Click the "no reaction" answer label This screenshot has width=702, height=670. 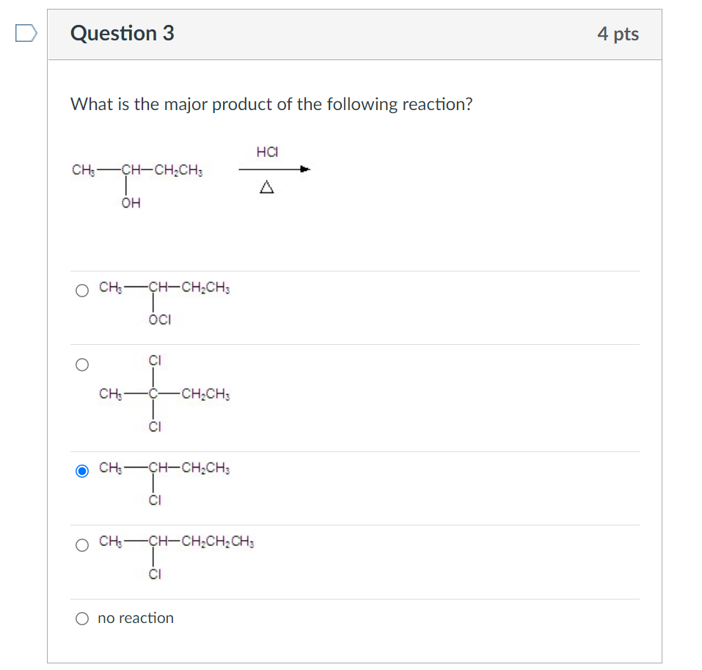coord(136,618)
